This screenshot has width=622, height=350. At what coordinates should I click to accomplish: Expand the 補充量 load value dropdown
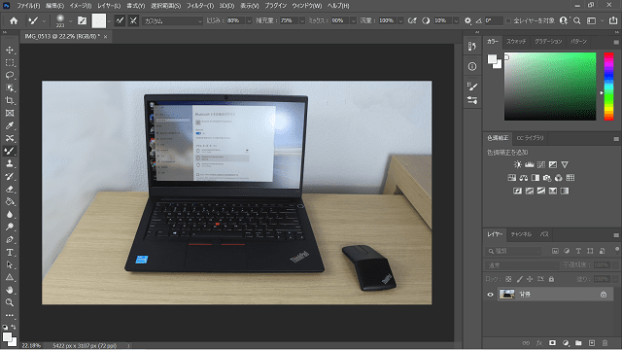(x=302, y=20)
